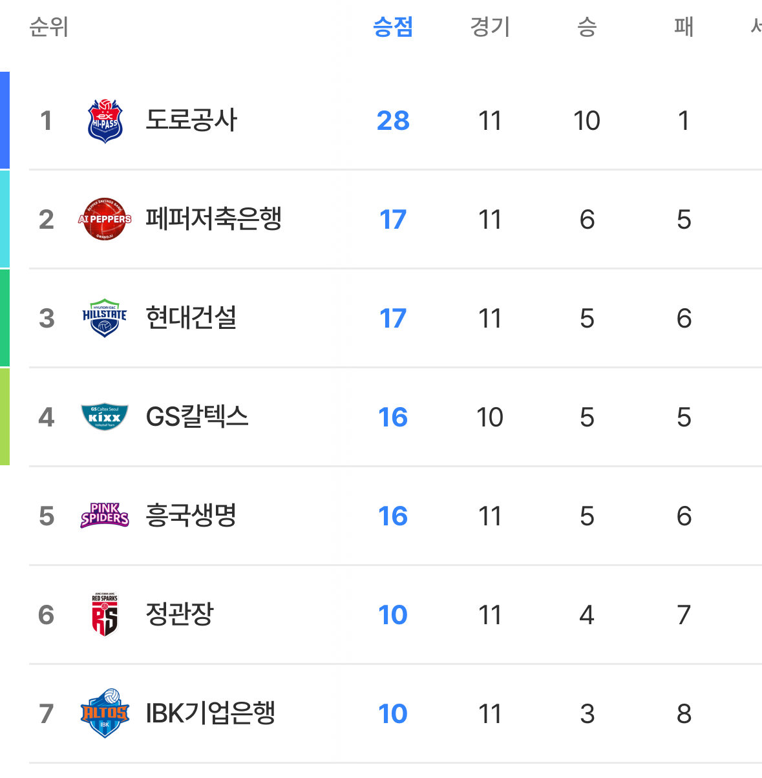Screen dimensions: 762x778
Task: Click the Red Sparks 정관장 logo
Action: pos(105,615)
